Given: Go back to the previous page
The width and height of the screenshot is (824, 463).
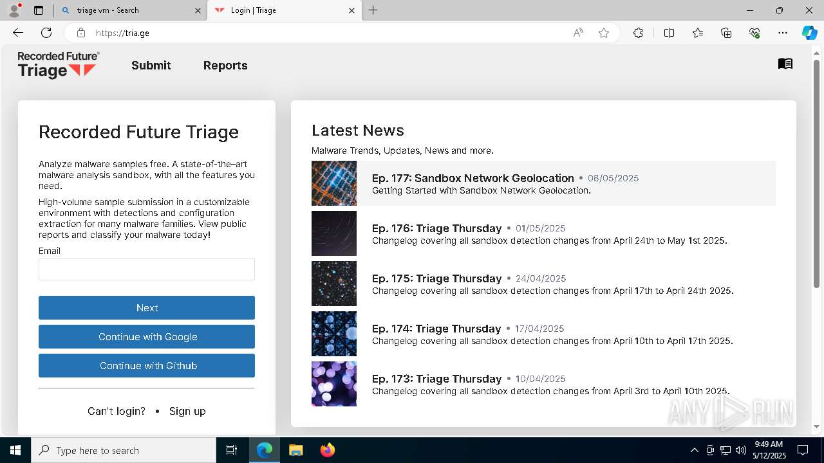Looking at the screenshot, I should coord(18,33).
